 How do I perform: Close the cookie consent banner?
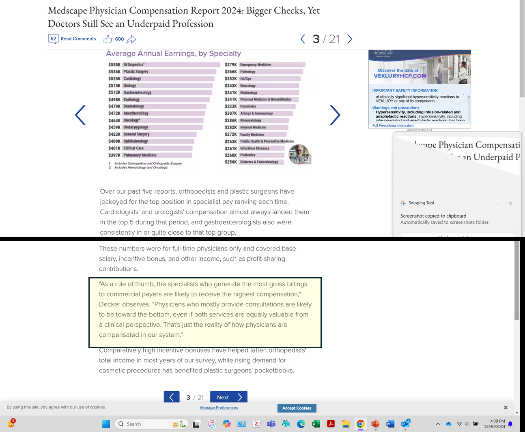coord(506,408)
